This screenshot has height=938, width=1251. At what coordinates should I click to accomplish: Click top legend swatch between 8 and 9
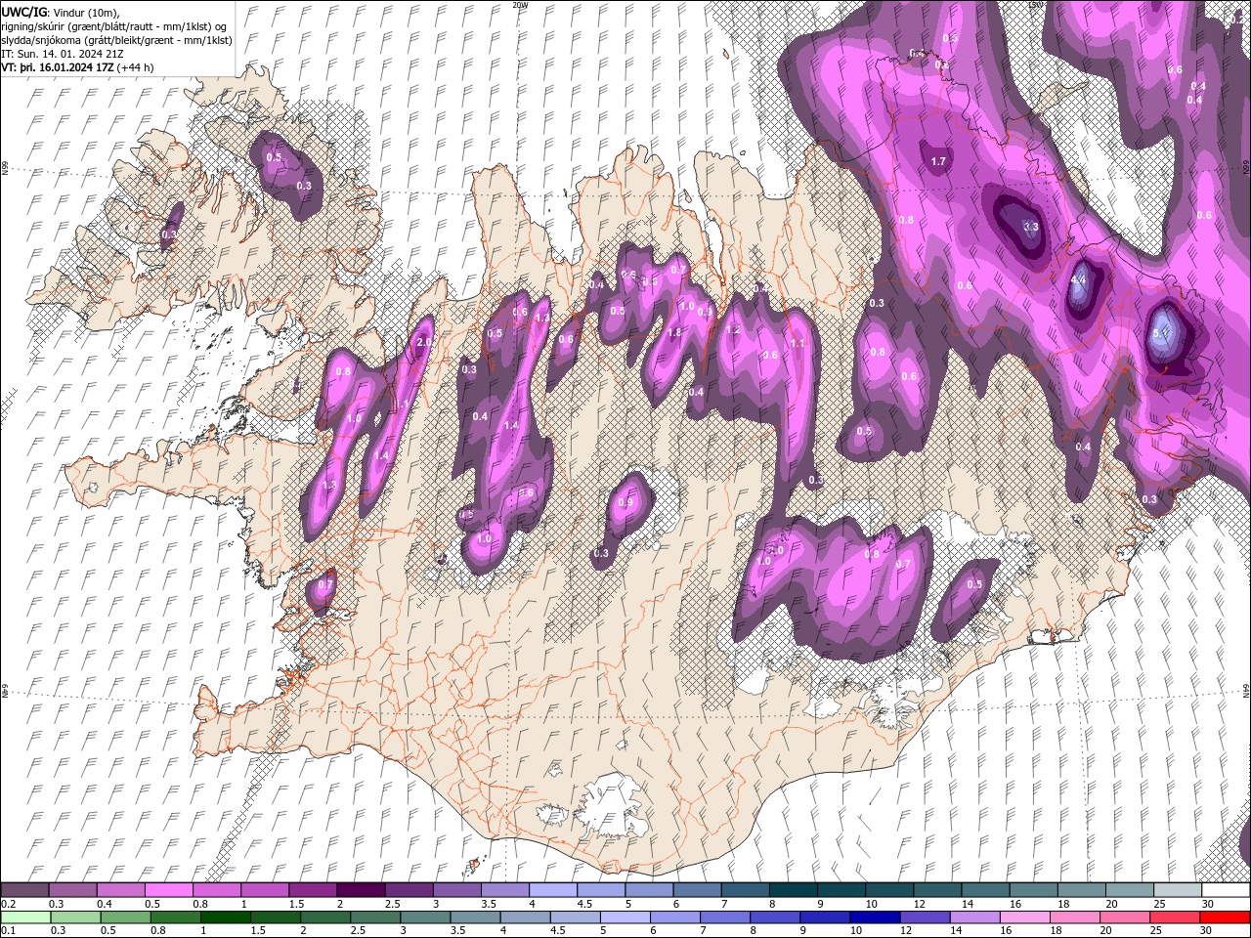[x=793, y=890]
